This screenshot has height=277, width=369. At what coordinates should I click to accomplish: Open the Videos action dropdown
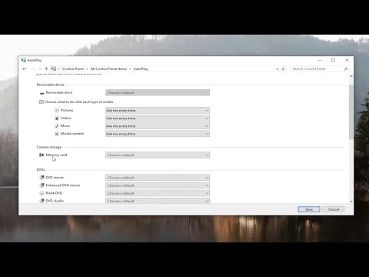pos(158,118)
